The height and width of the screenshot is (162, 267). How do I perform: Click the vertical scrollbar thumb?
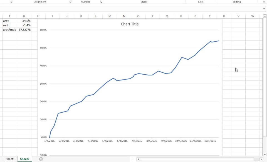tap(264, 77)
